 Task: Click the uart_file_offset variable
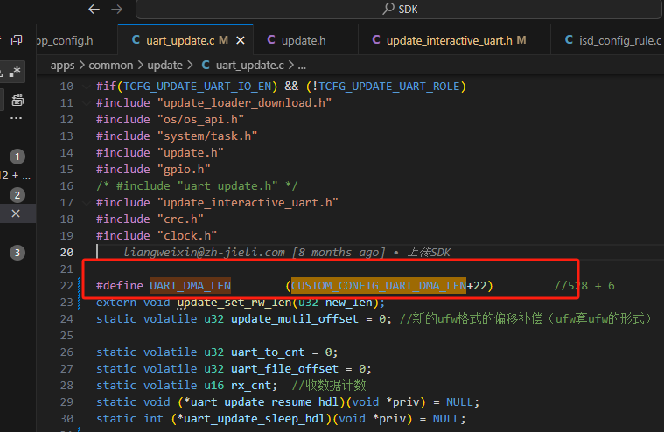[284, 368]
